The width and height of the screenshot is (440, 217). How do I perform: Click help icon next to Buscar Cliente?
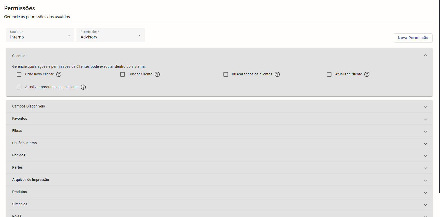point(157,74)
